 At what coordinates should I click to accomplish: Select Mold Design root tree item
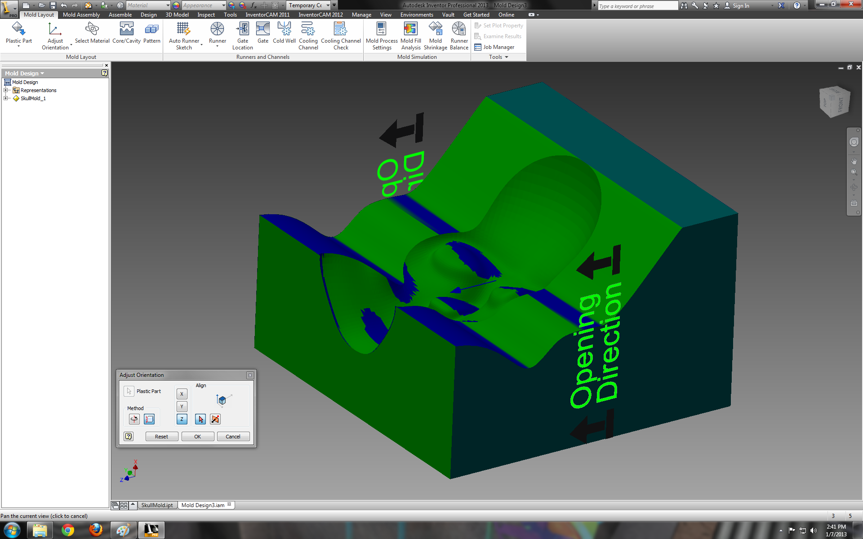tap(21, 82)
